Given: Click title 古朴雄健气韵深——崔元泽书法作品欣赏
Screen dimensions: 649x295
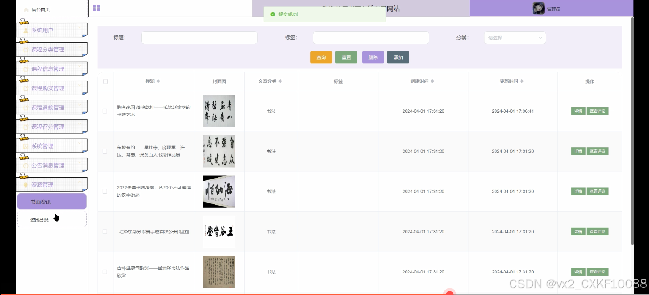Looking at the screenshot, I should tap(153, 272).
